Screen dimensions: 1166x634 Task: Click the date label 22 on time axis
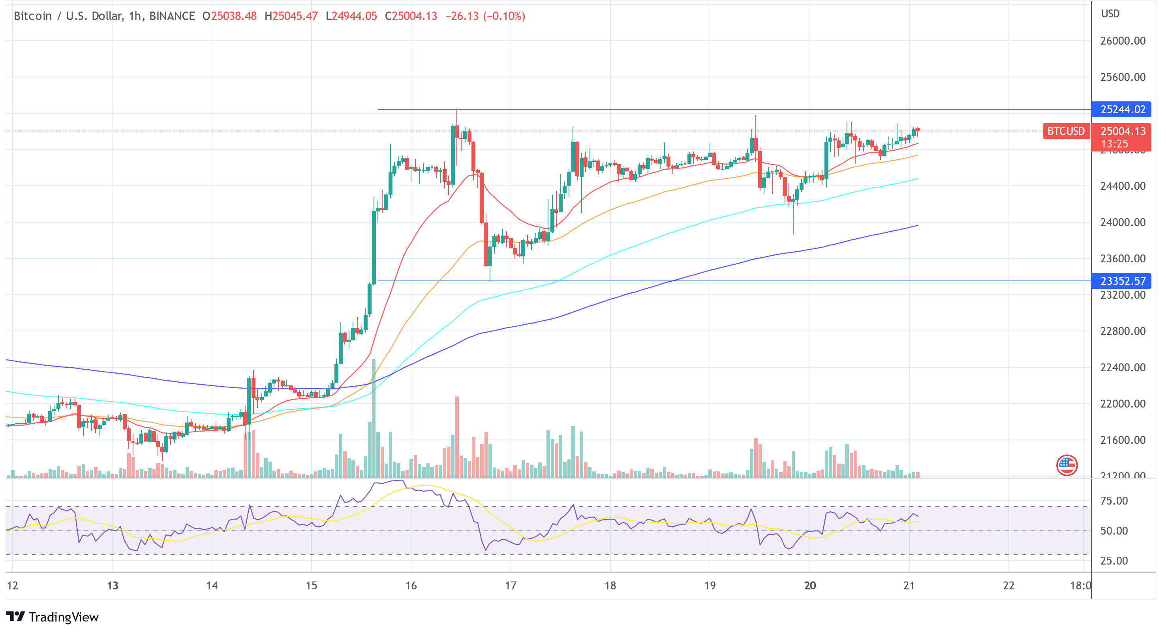click(1008, 585)
